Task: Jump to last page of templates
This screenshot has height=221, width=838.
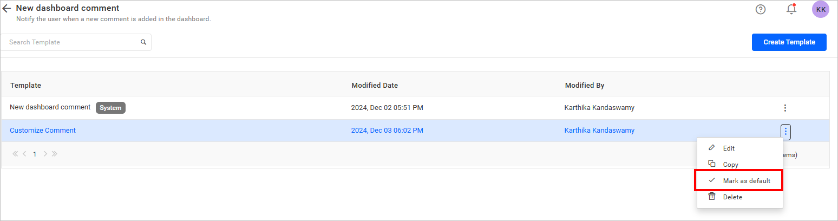Action: pos(55,154)
